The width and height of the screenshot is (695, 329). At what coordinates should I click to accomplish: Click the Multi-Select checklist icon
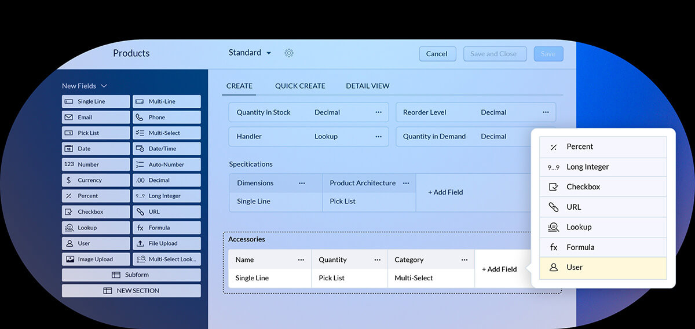140,133
